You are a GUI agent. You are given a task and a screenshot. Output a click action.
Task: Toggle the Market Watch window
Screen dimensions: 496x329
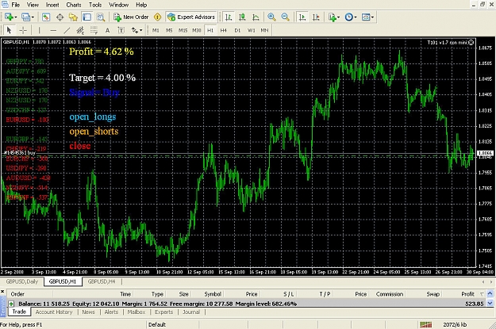pyautogui.click(x=46, y=17)
